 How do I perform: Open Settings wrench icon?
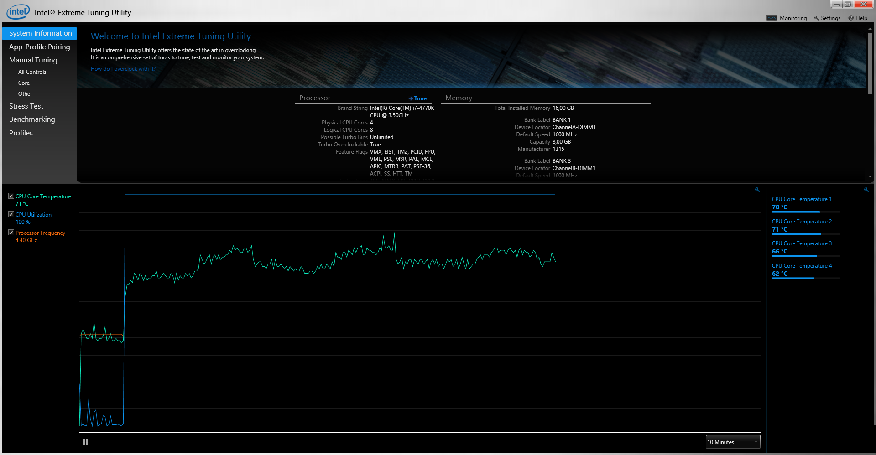pos(816,18)
